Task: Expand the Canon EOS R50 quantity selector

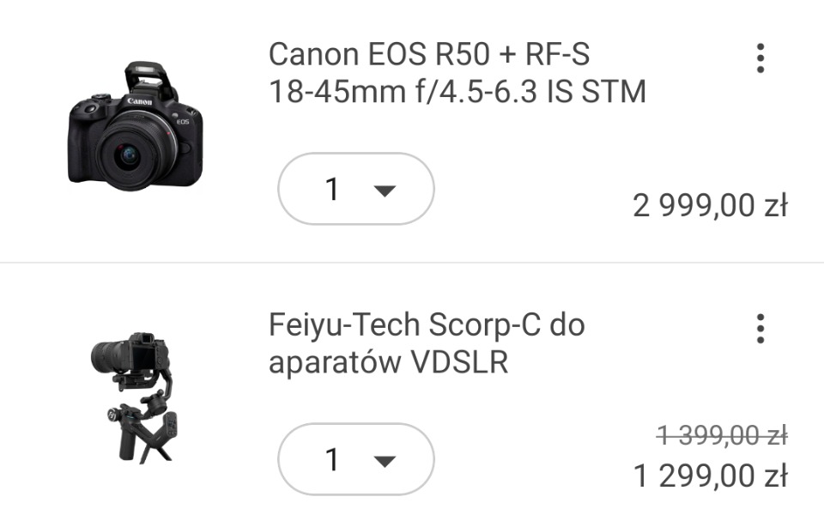Action: 355,189
